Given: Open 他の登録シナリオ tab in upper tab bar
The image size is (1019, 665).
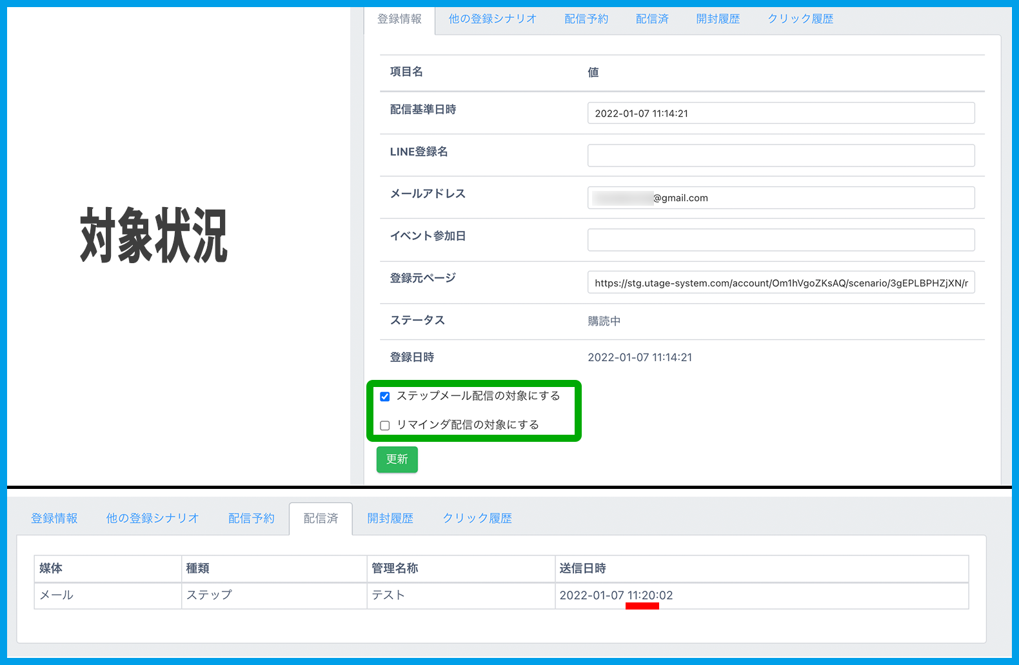Looking at the screenshot, I should (492, 19).
